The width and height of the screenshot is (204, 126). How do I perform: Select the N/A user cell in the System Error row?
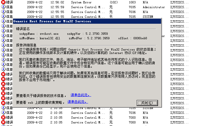[145, 2]
